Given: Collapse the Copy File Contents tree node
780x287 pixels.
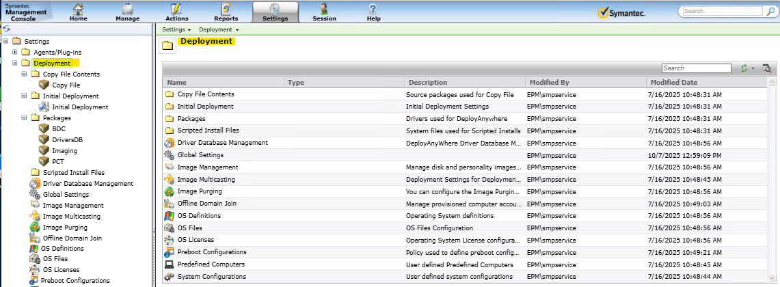Looking at the screenshot, I should point(25,74).
